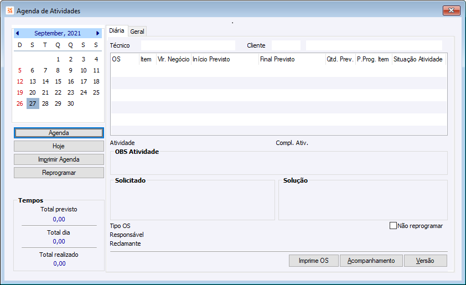Viewport: 466px width, 285px height.
Task: Open the Acompanhamento button
Action: (x=371, y=261)
